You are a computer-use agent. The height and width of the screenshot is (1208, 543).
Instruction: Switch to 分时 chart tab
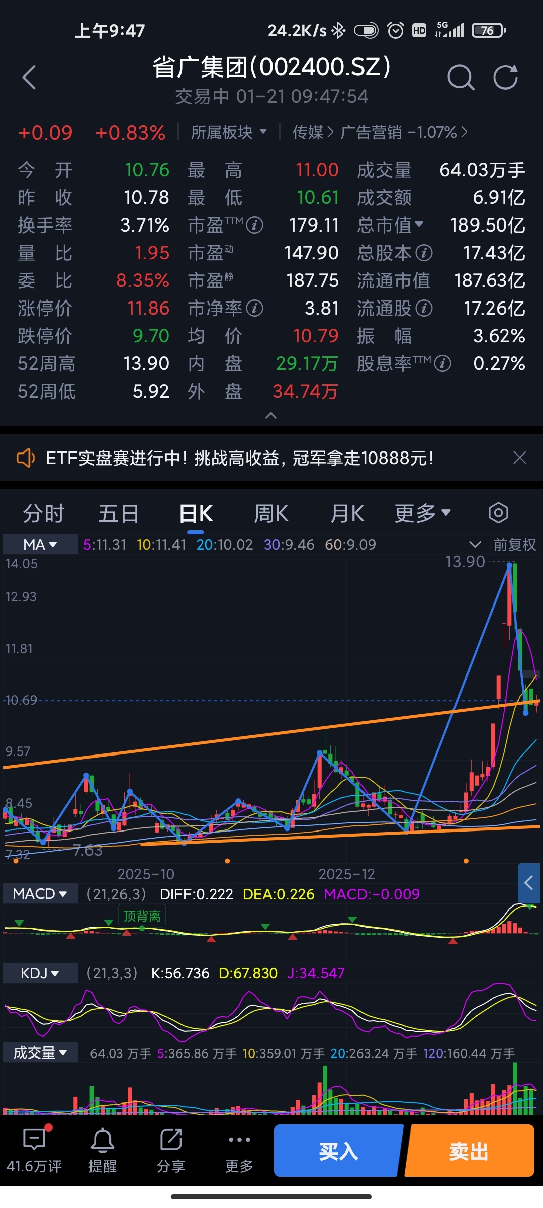tap(44, 513)
